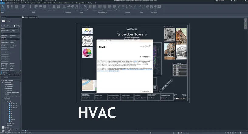Click the Set work plane tool
The image size is (248, 134).
pyautogui.click(x=148, y=7)
